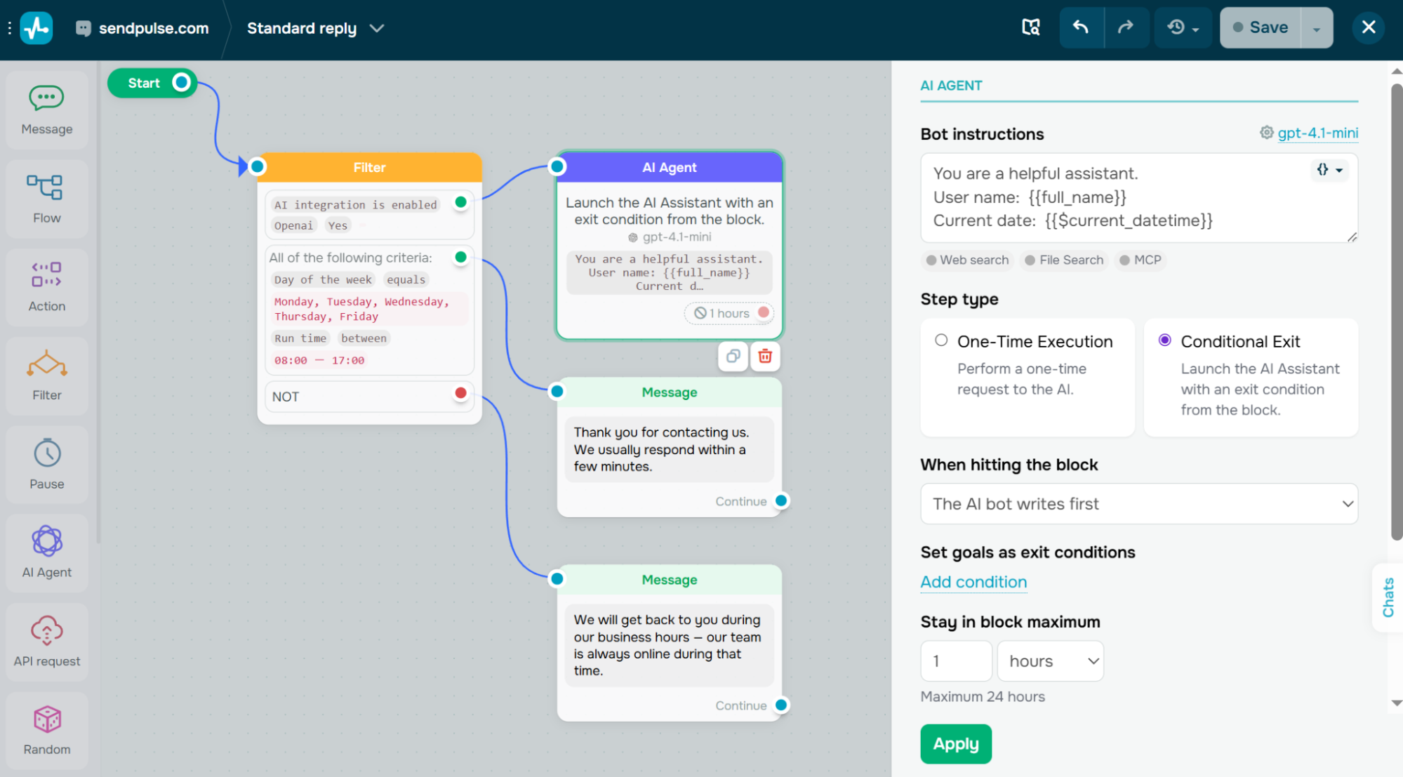Image resolution: width=1403 pixels, height=777 pixels.
Task: Click the Filter block input connector
Action: pos(258,166)
